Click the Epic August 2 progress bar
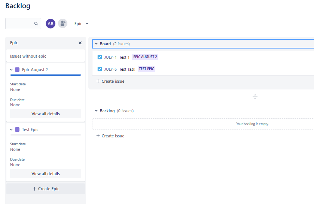This screenshot has width=314, height=204. point(45,75)
